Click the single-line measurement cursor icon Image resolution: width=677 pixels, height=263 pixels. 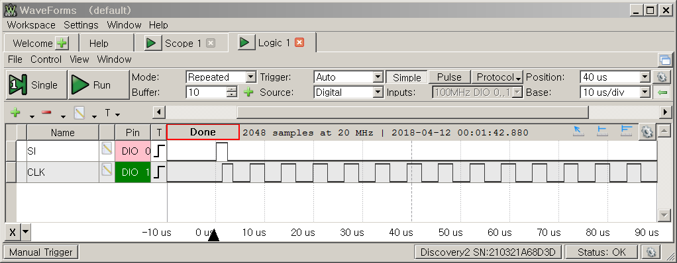[602, 131]
